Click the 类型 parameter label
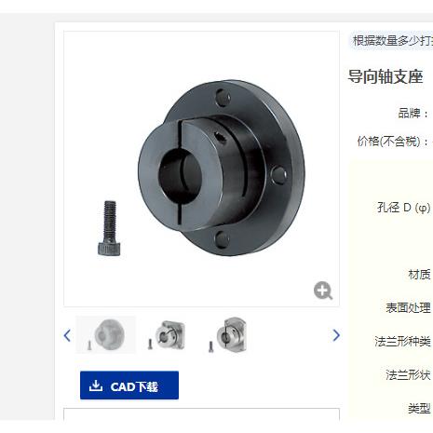 click(419, 408)
